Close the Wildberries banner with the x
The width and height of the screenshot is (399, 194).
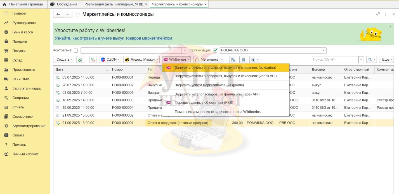390,27
